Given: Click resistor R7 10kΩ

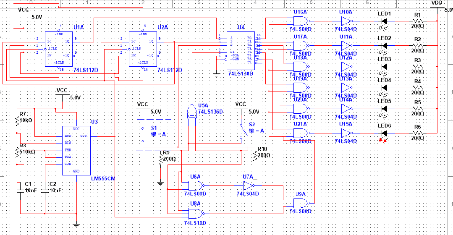Looking at the screenshot, I should coord(17,121).
